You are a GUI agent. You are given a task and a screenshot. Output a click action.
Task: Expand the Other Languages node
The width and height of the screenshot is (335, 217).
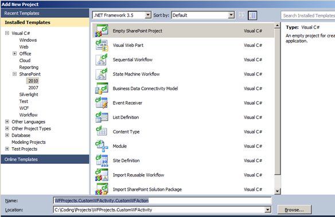7,121
